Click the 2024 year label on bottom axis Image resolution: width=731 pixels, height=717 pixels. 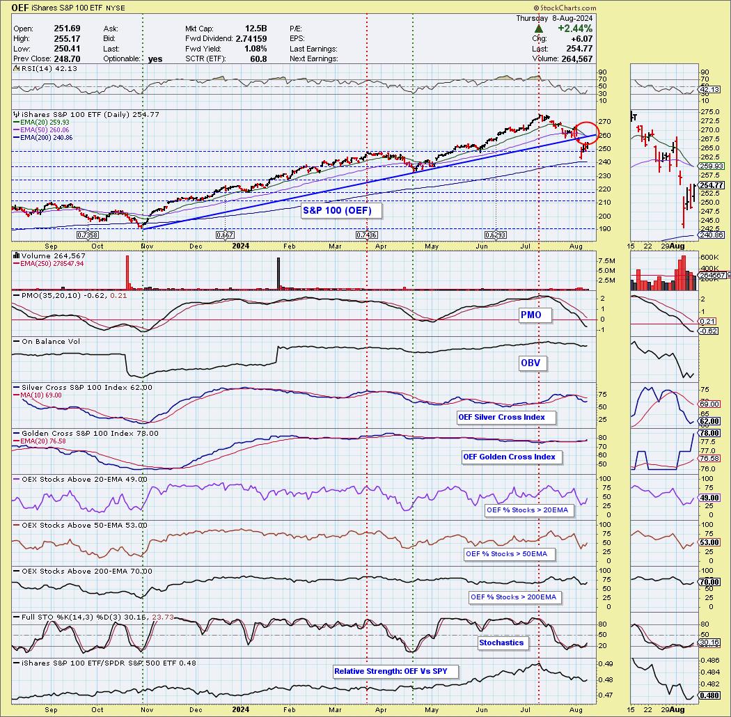pos(241,709)
